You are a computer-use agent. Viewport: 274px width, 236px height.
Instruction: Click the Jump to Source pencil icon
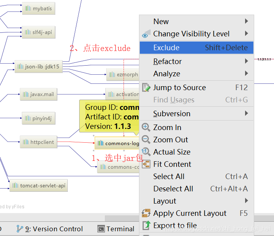tap(146, 88)
